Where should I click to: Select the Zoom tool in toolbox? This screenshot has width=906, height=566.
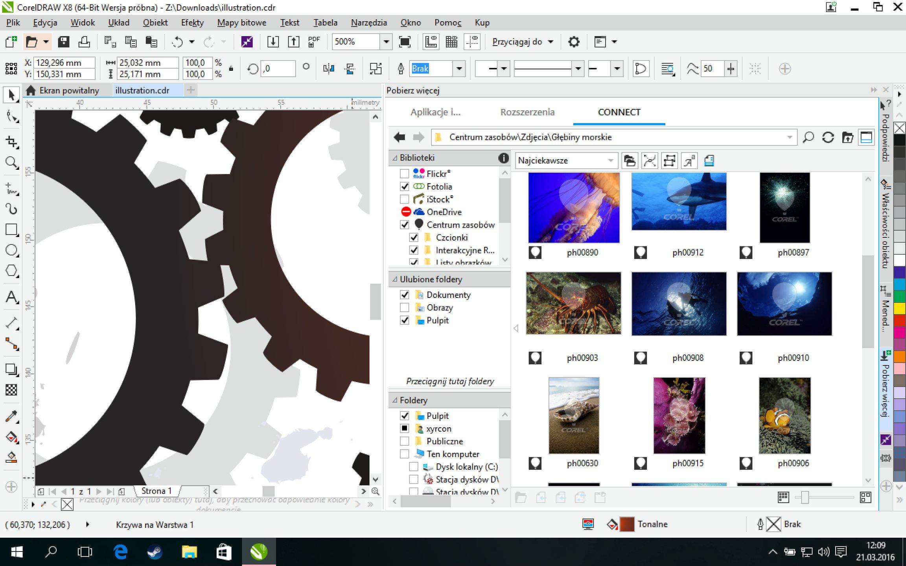click(11, 162)
